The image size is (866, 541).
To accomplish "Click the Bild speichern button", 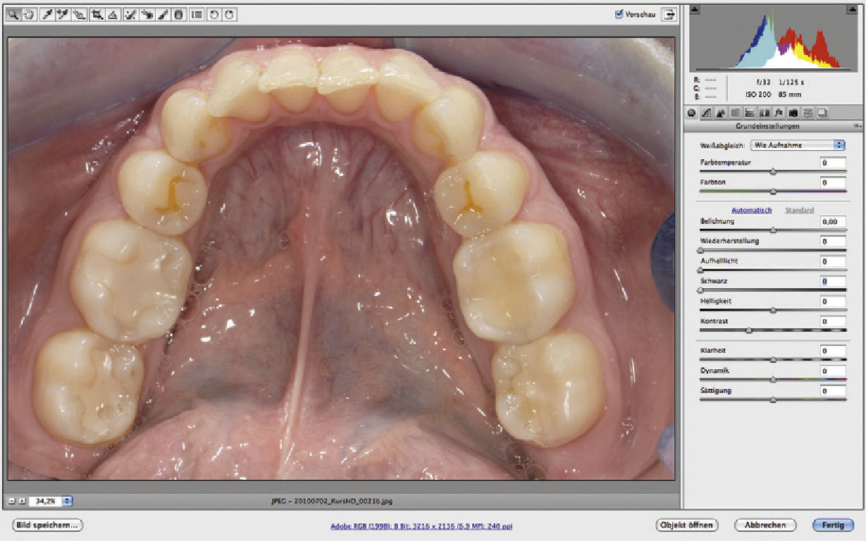I will pos(47,526).
